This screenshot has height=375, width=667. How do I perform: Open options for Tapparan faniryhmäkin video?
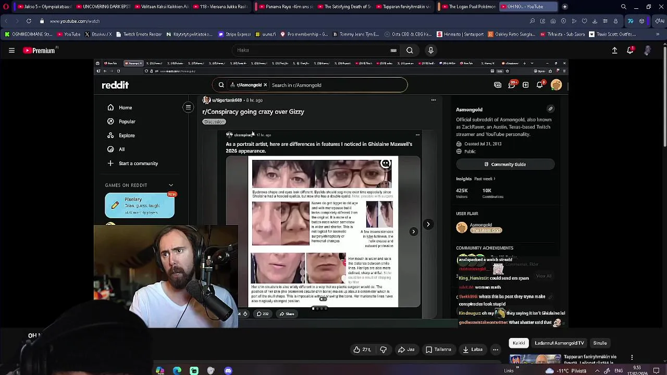pos(632,358)
